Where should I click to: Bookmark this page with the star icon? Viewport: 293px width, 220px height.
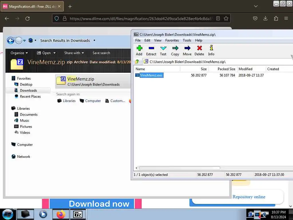point(226,18)
